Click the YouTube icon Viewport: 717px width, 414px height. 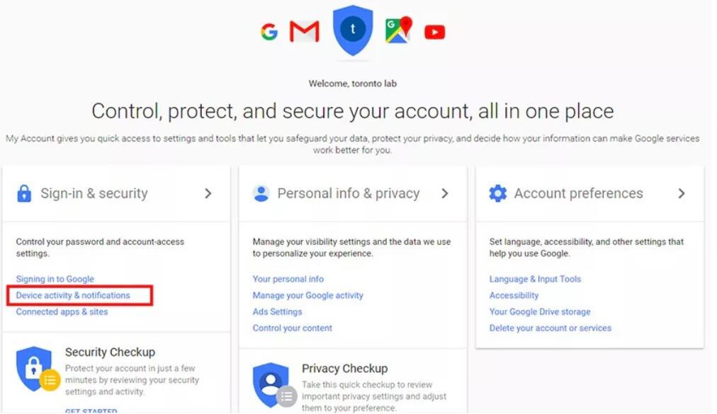434,32
